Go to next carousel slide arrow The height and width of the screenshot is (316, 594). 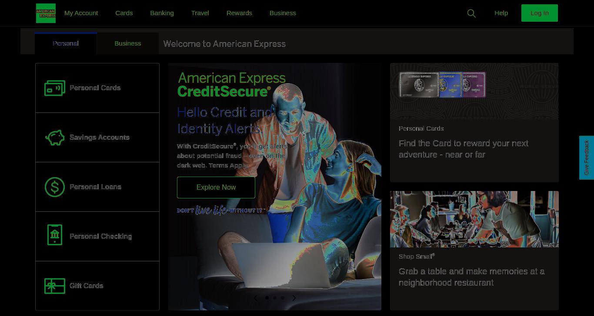(294, 298)
